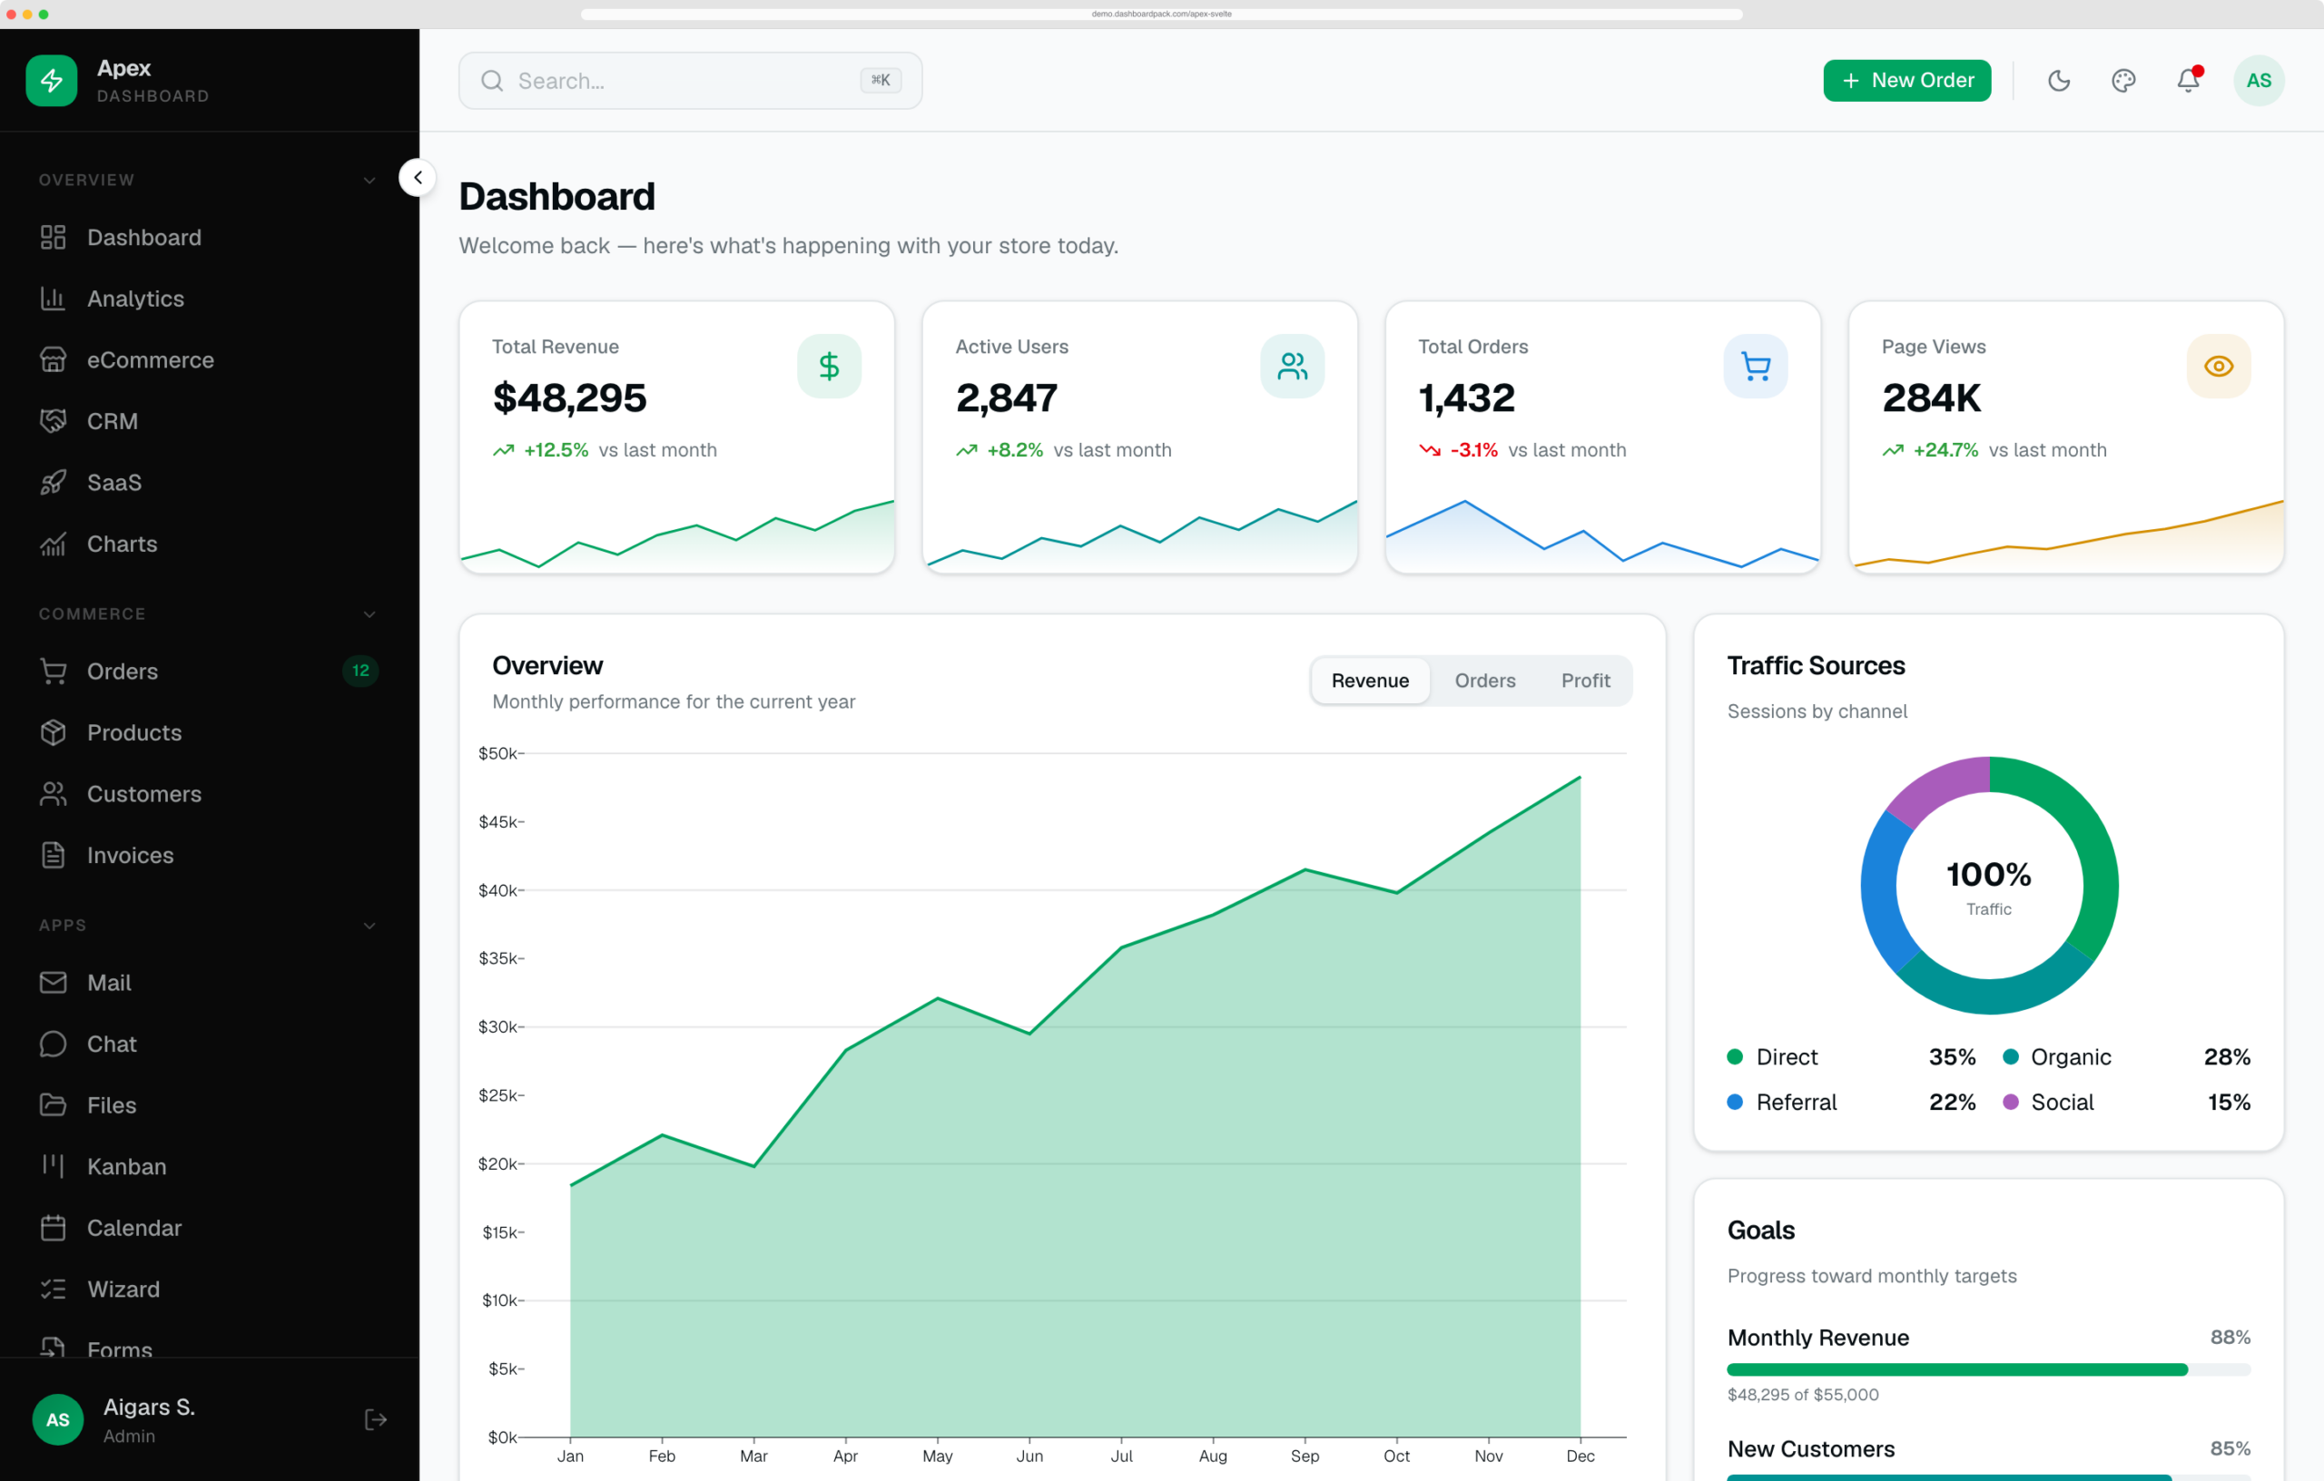Open Orders via its cart icon
Viewport: 2324px width, 1481px height.
53,671
